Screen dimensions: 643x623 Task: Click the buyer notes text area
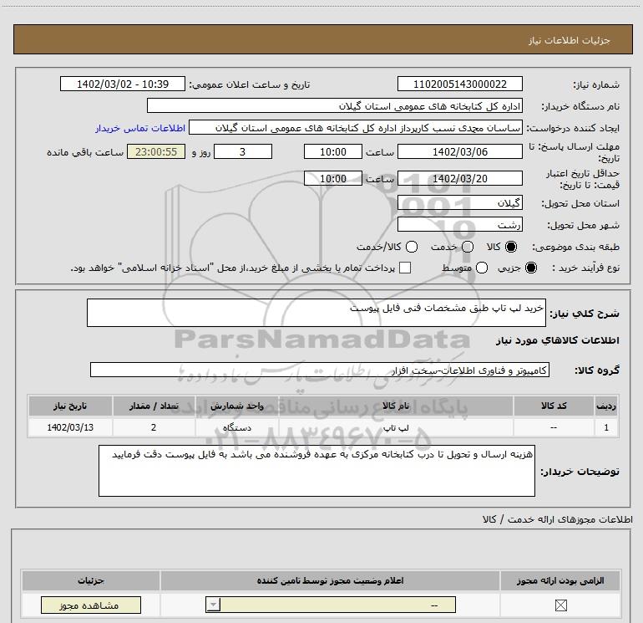click(316, 471)
